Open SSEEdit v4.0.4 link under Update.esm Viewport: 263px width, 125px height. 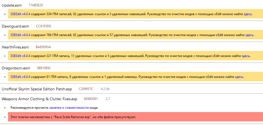coord(20,14)
